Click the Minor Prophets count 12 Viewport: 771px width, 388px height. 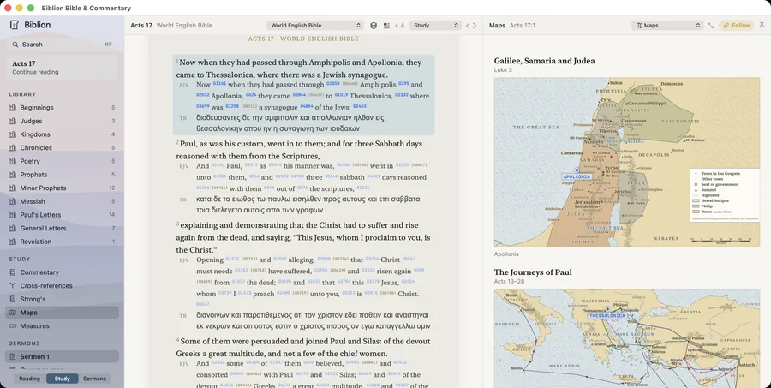[111, 188]
